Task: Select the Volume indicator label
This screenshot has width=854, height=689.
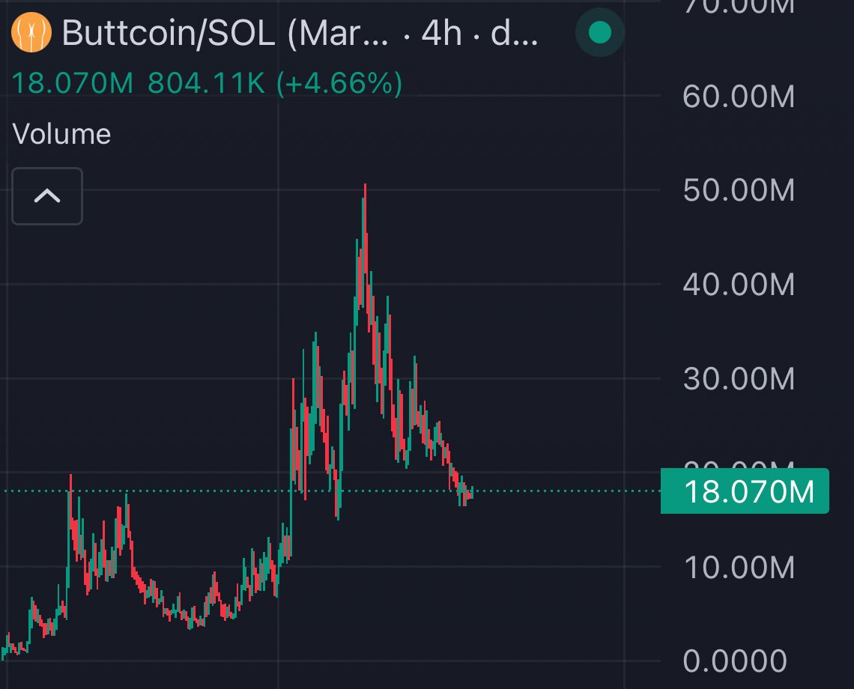Action: point(61,134)
